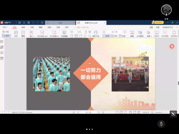The image size is (179, 134).
Task: Open the 全文翻译 full-text translation tool
Action: 140,33
